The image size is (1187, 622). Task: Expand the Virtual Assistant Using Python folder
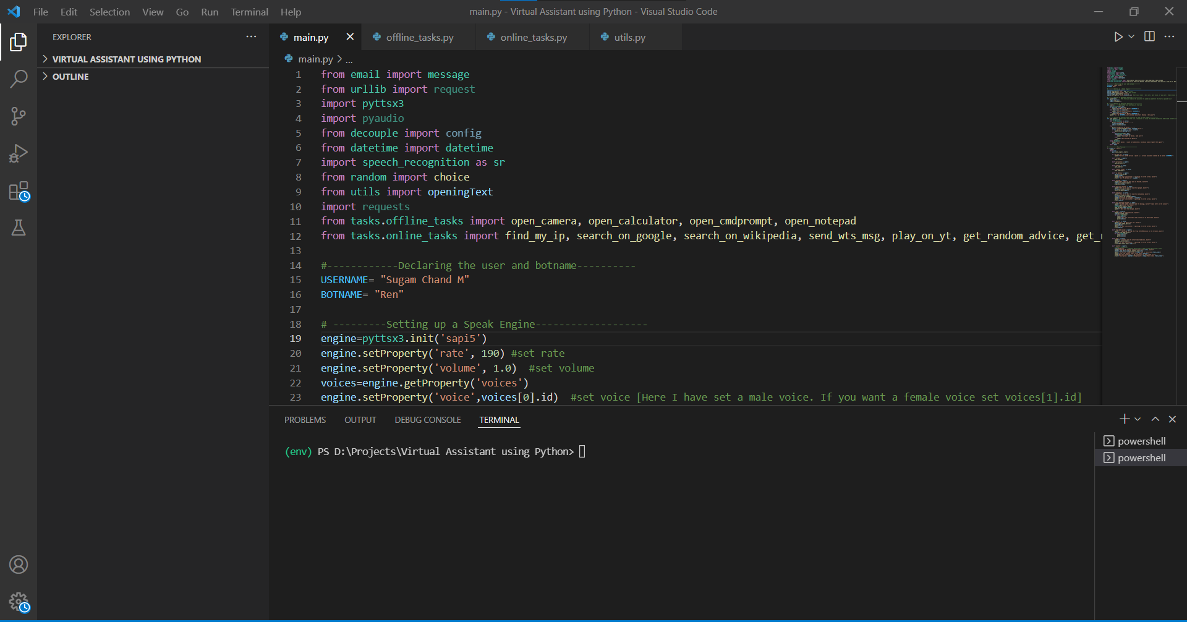point(126,59)
